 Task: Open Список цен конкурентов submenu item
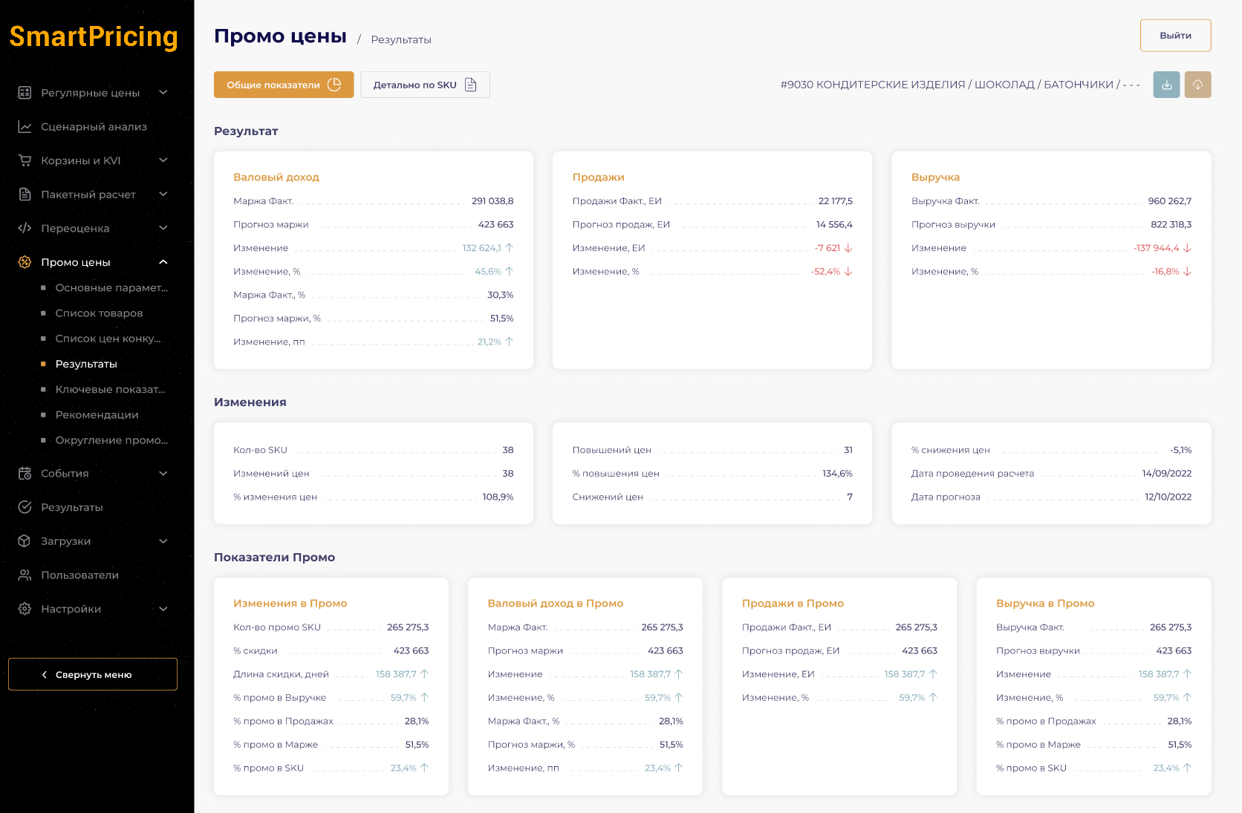108,339
